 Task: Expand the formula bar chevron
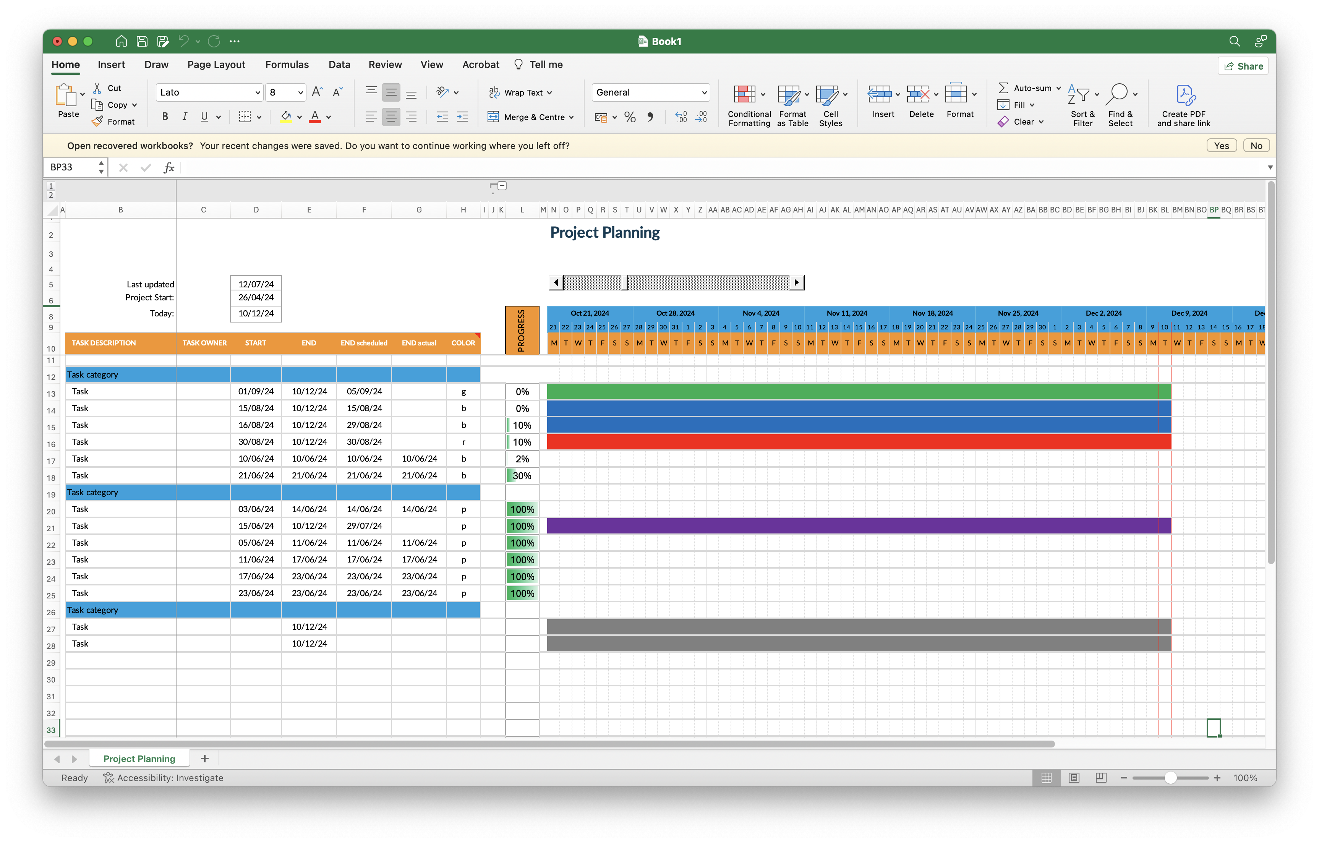[1270, 168]
